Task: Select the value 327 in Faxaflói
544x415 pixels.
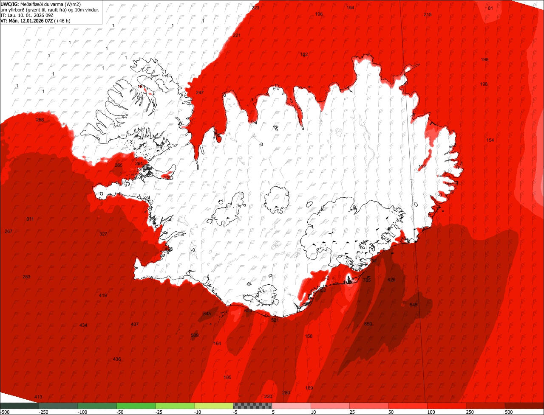Action: coord(103,234)
